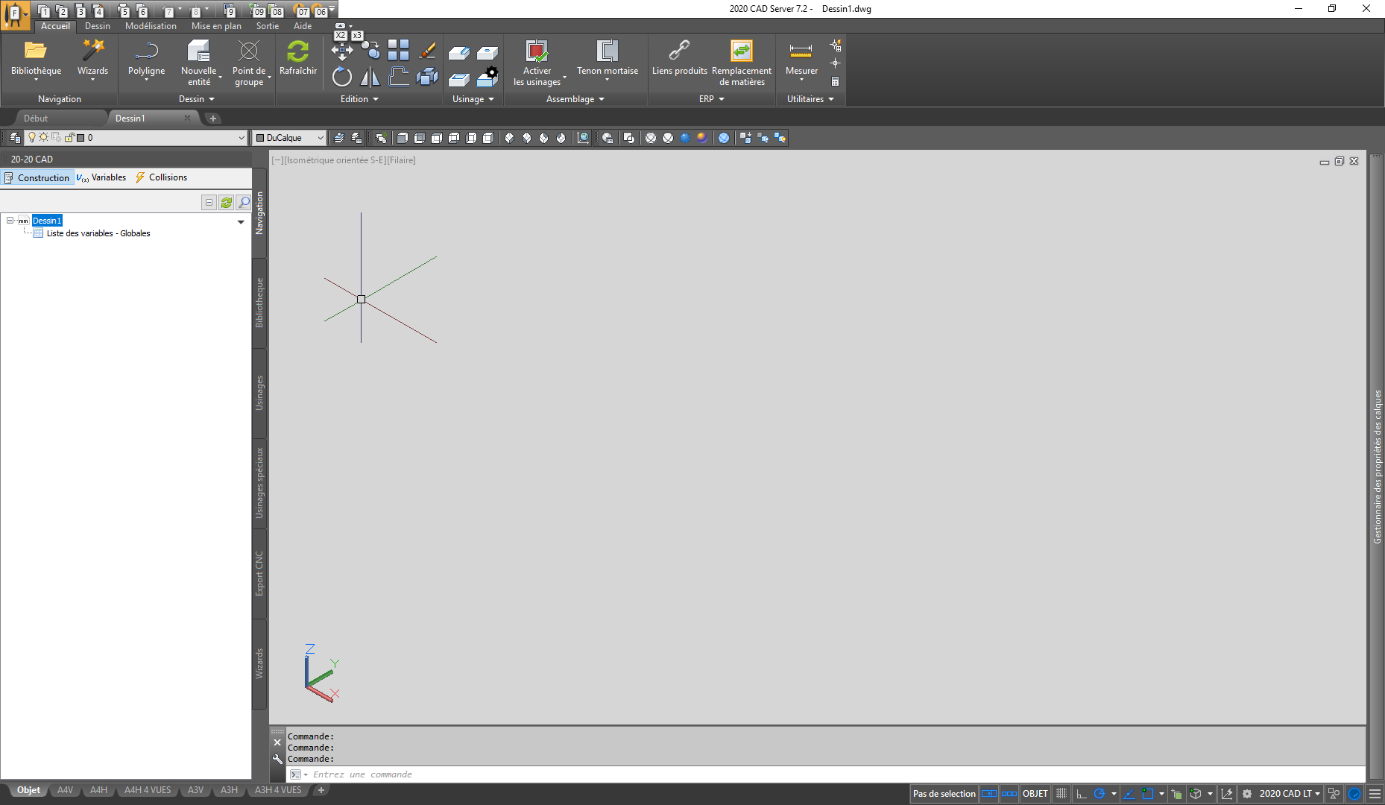This screenshot has width=1385, height=805.
Task: Open the Modélisation ribbon tab
Action: [x=151, y=26]
